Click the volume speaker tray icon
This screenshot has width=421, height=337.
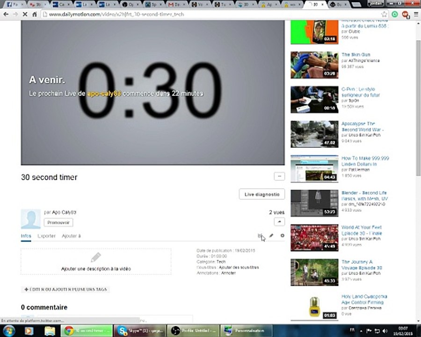385,331
